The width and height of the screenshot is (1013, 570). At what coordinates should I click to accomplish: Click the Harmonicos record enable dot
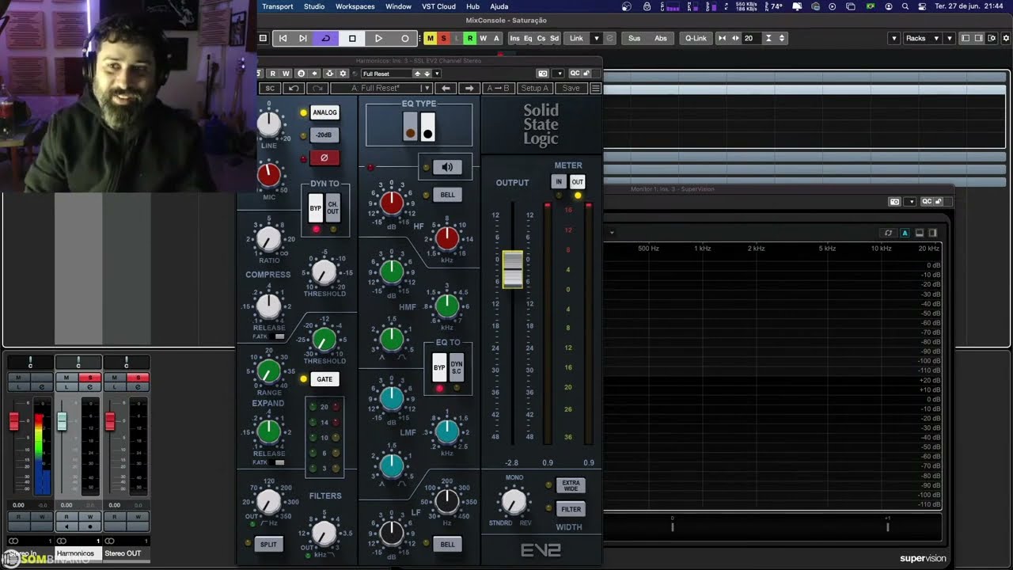pos(90,526)
